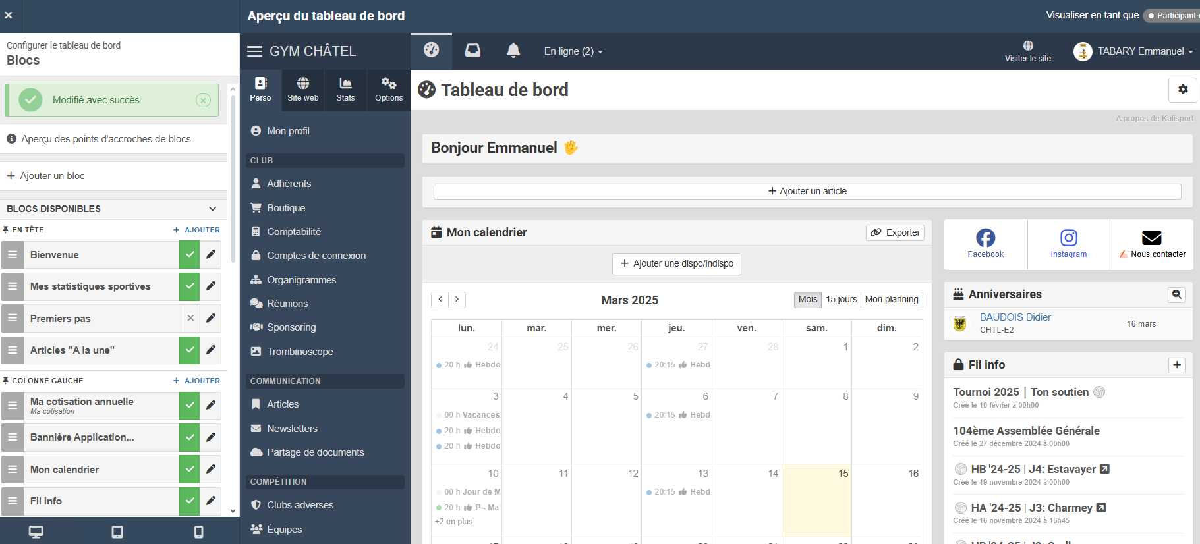The image size is (1200, 544).
Task: Go to next month in calendar
Action: tap(457, 300)
